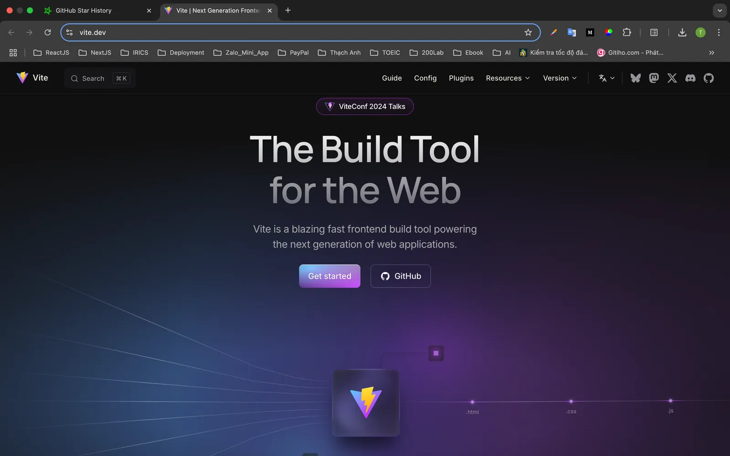Open a new browser tab
730x456 pixels.
point(288,10)
